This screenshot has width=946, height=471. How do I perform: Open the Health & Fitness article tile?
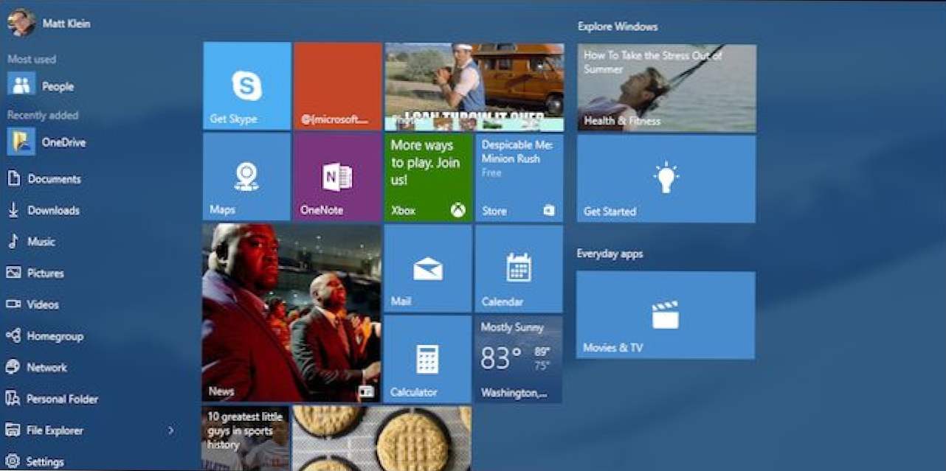(x=666, y=88)
